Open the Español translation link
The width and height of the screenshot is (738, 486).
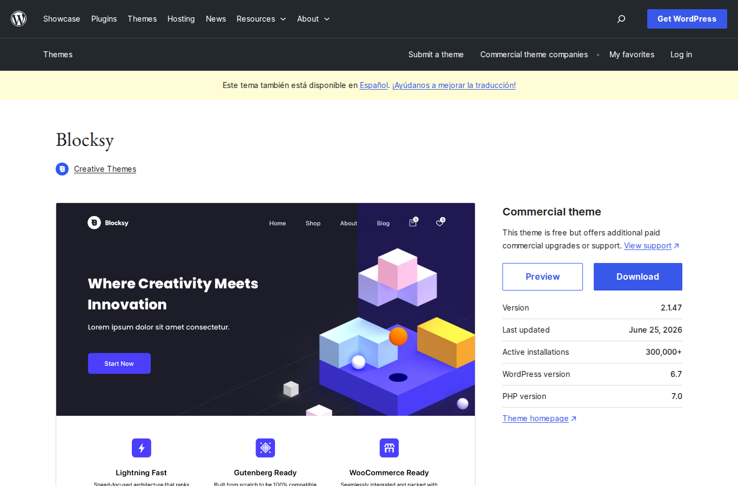[374, 85]
